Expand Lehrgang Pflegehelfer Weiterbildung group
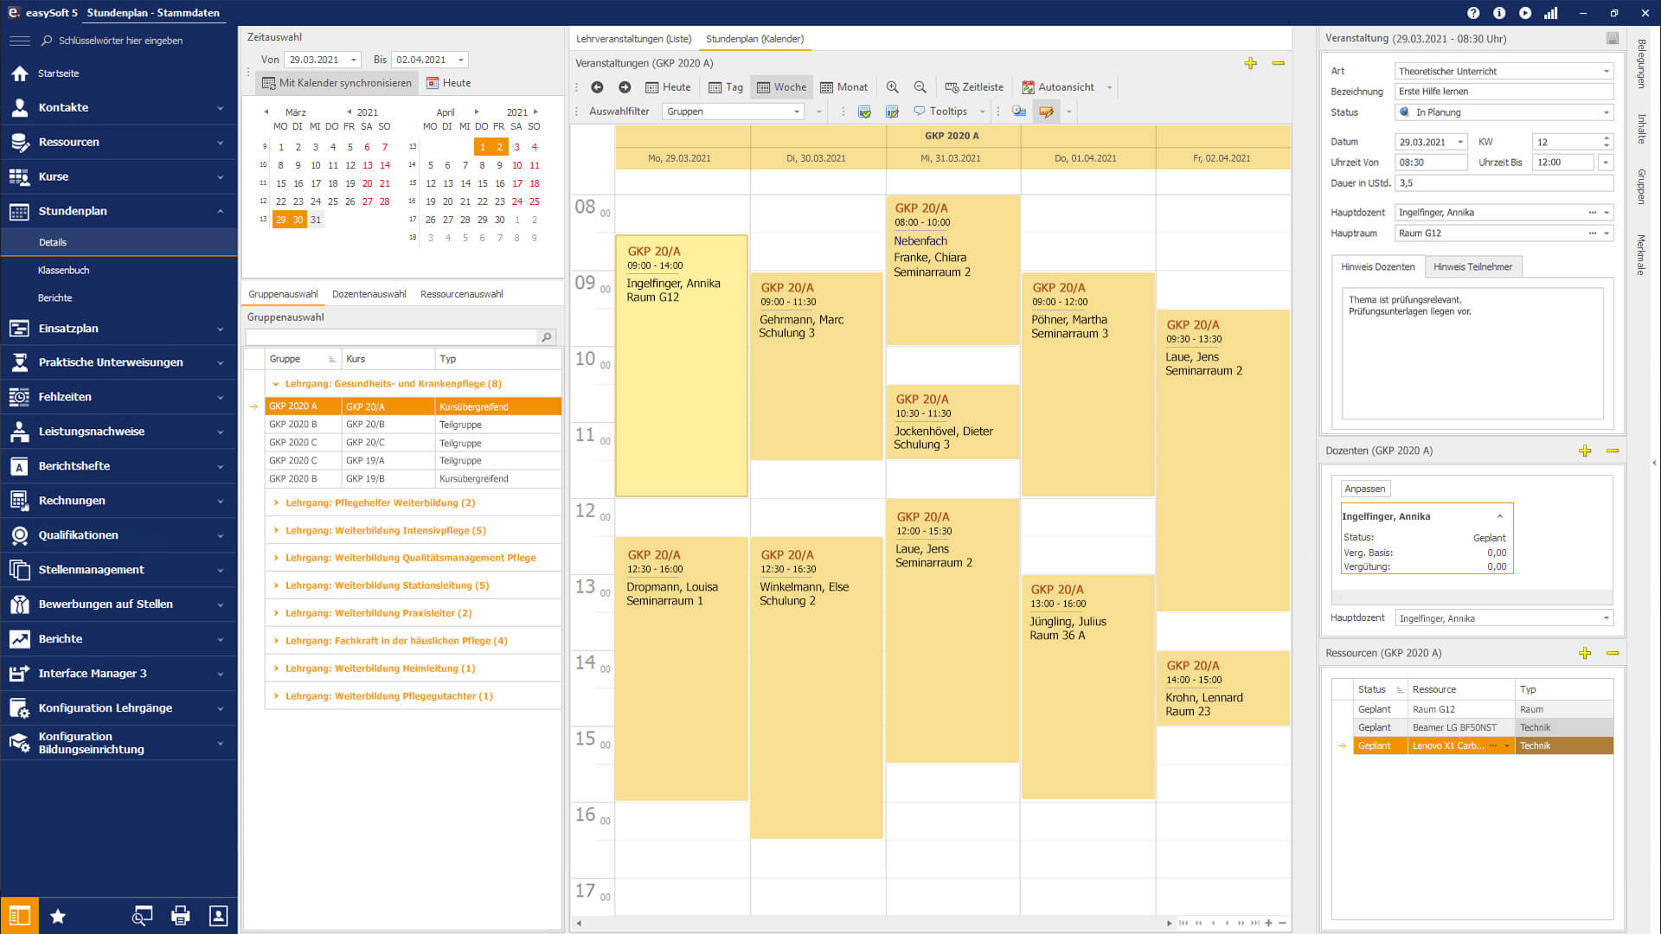The height and width of the screenshot is (934, 1661). 276,502
